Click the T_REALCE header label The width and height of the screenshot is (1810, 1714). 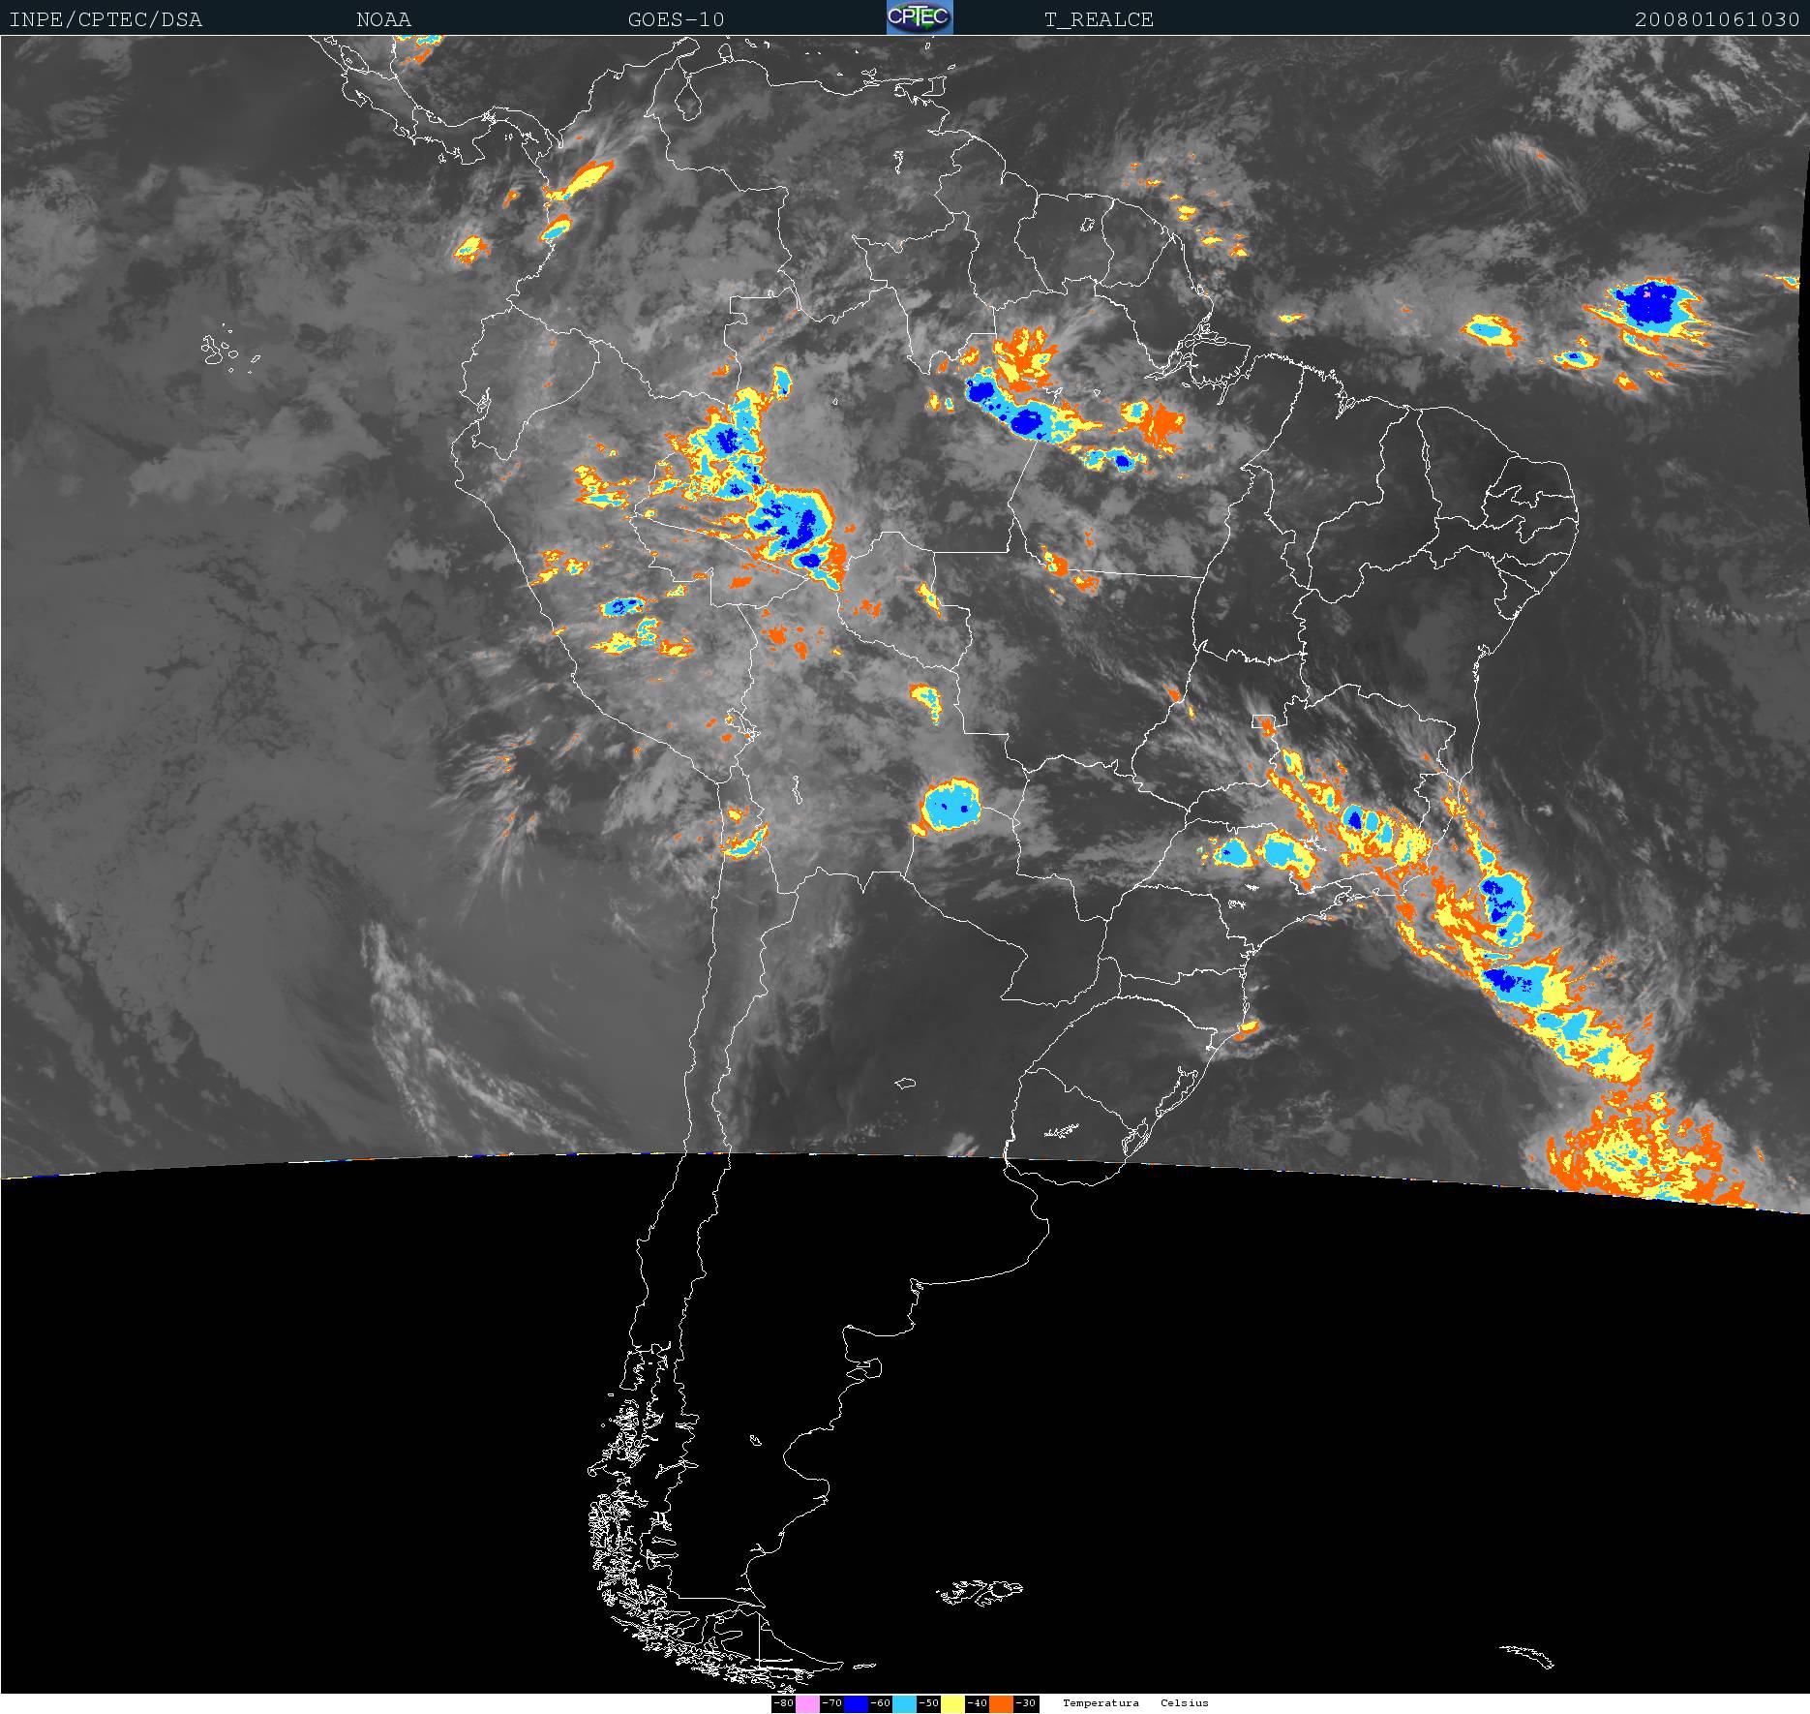1099,19
